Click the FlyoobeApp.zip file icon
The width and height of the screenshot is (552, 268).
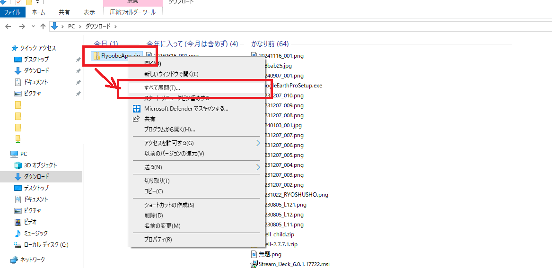(x=96, y=56)
